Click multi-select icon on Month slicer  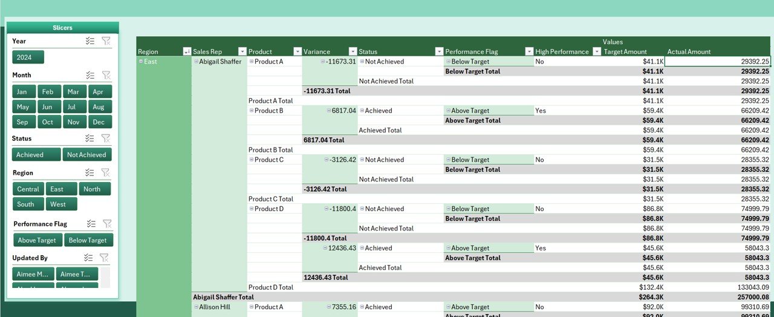tap(90, 75)
